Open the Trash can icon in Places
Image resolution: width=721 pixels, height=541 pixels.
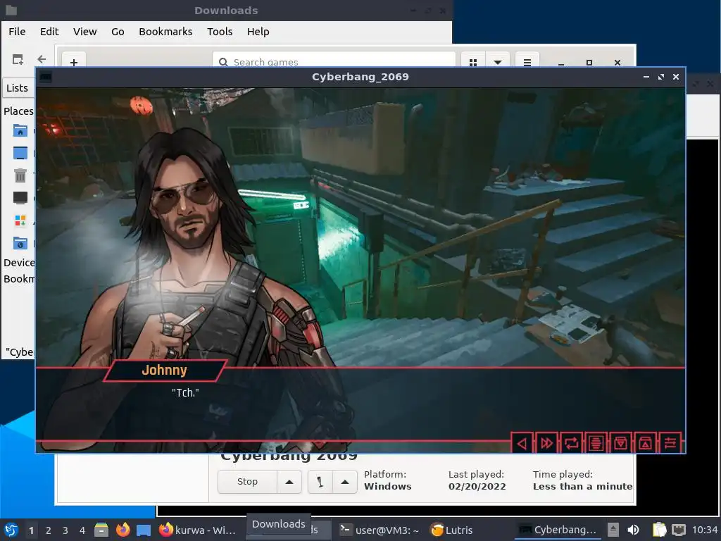click(x=20, y=175)
